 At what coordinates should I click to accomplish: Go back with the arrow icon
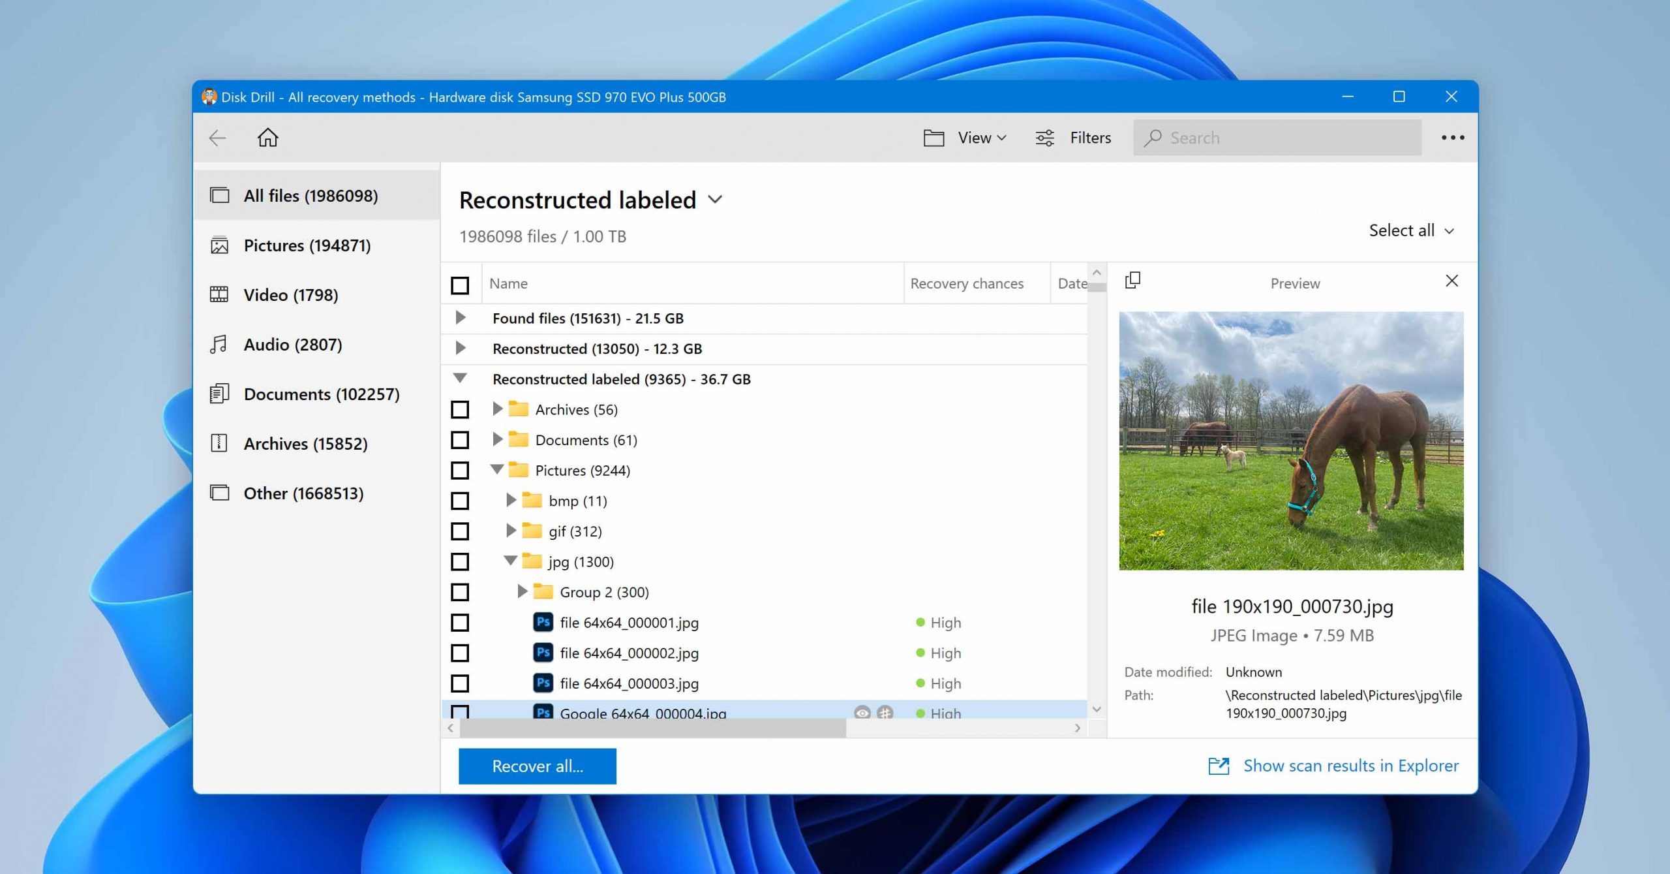(x=217, y=138)
